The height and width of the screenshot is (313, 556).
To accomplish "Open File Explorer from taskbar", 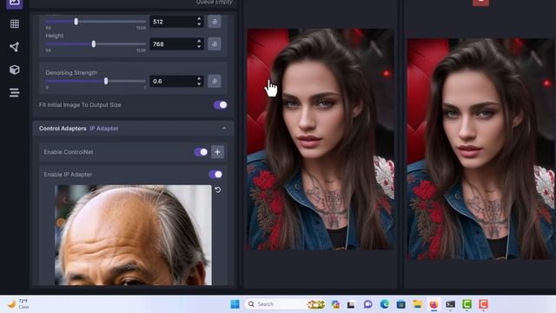I will pos(417,304).
